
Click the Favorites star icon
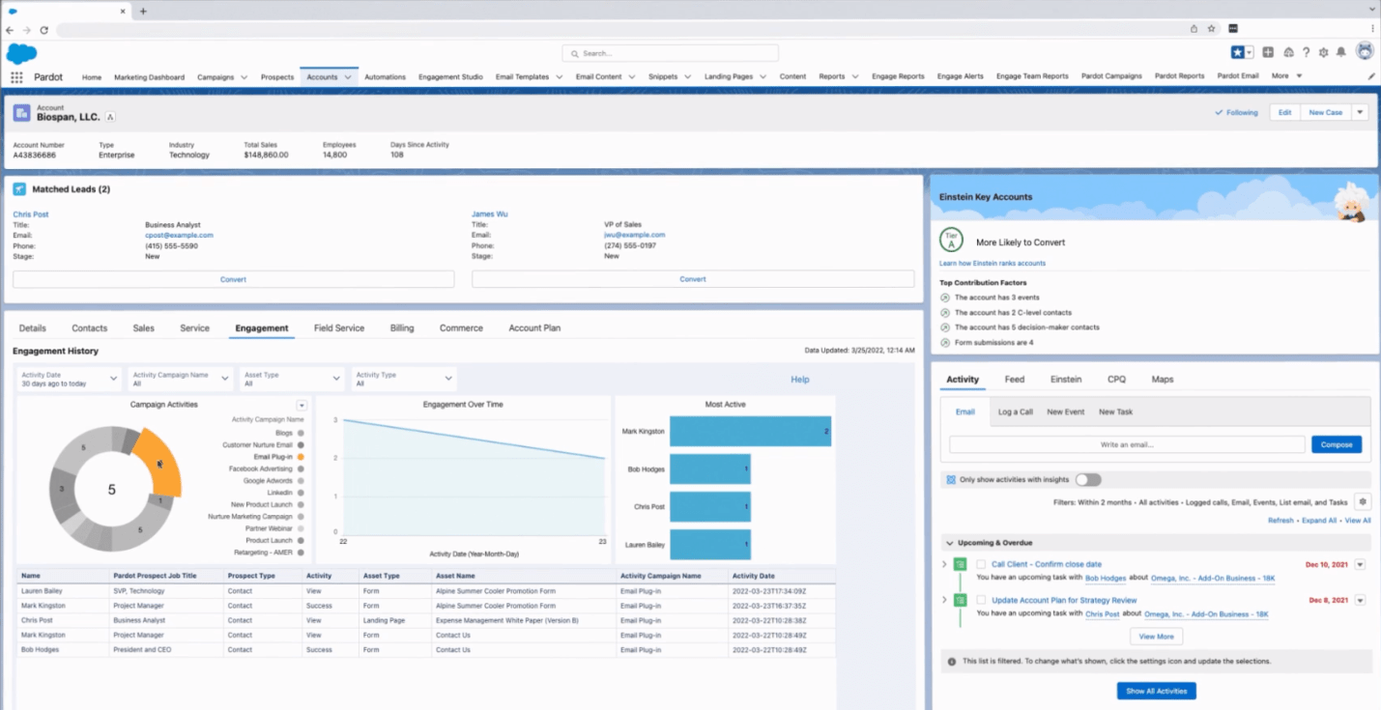pos(1237,52)
